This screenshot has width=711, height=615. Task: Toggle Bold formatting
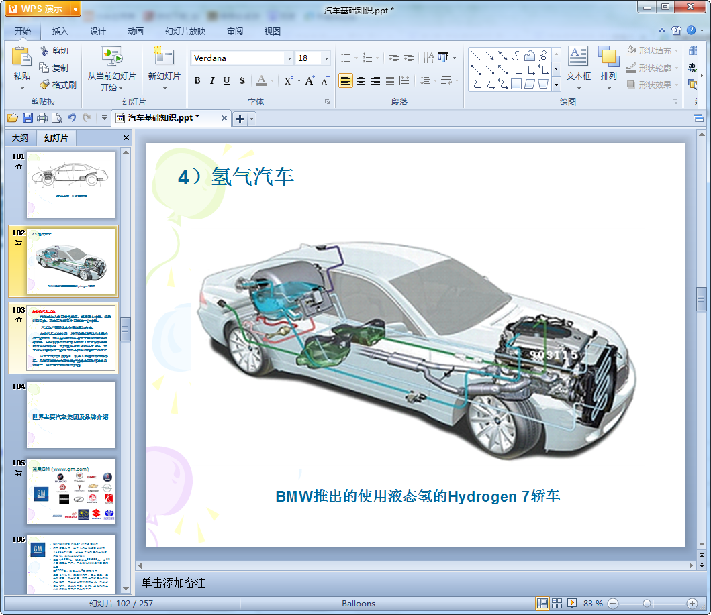tap(197, 80)
